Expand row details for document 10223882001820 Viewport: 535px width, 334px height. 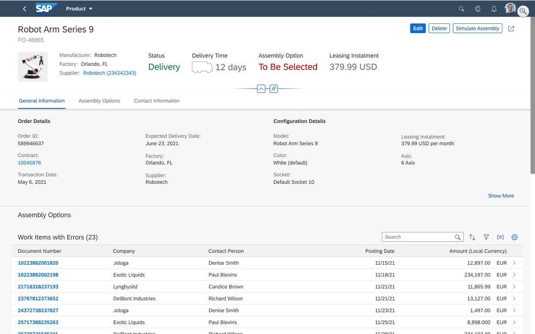514,263
